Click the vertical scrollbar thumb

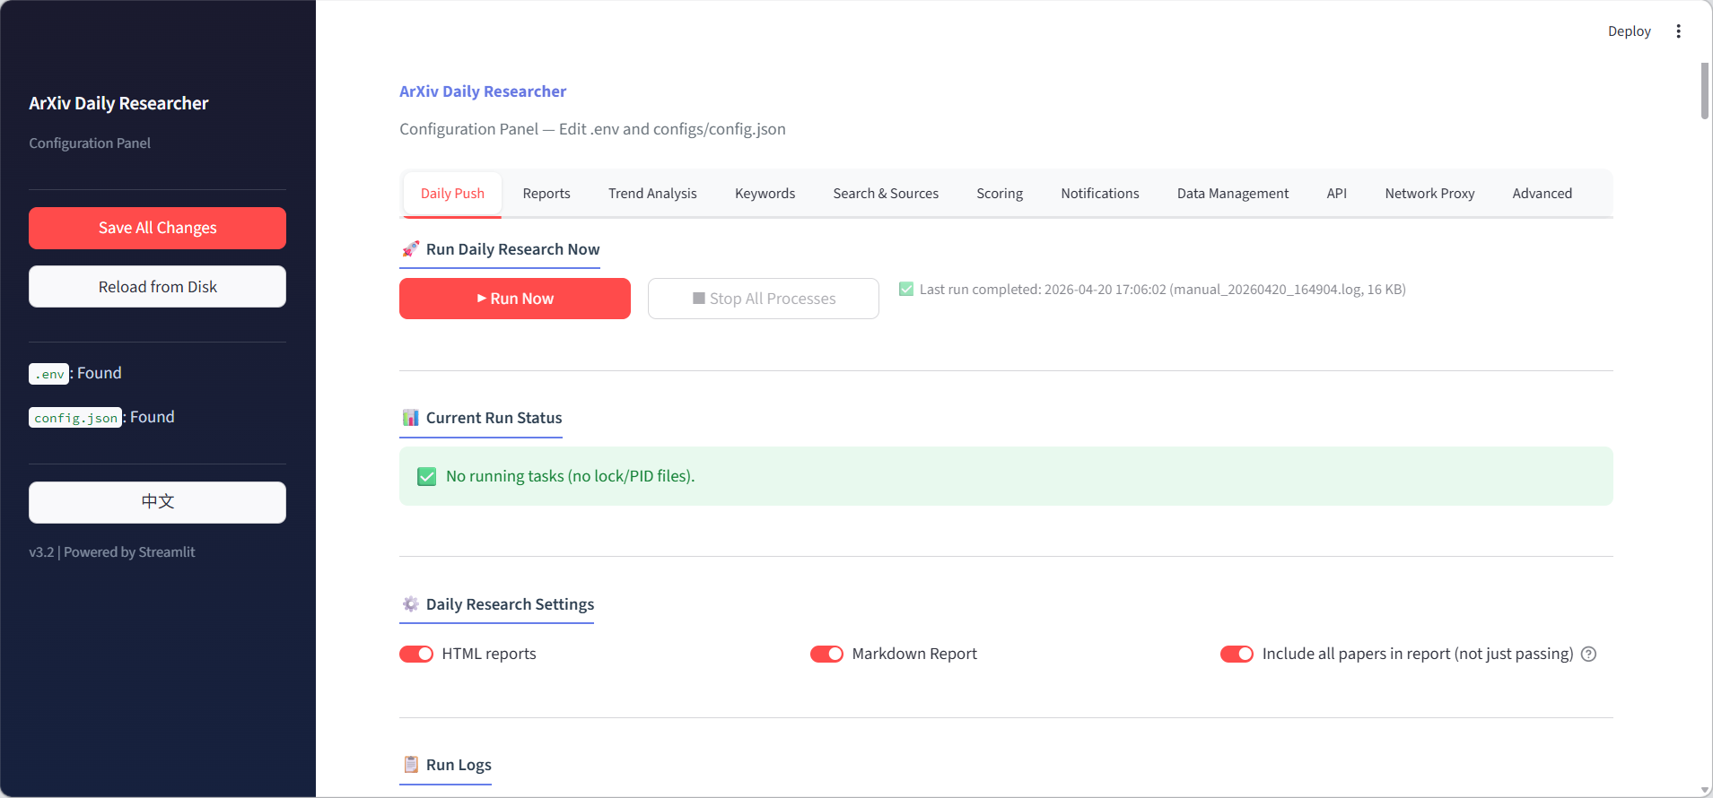pos(1705,90)
